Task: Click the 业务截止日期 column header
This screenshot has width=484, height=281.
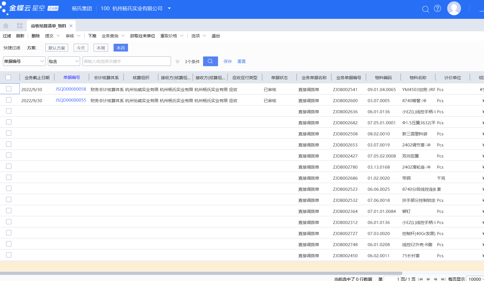Action: coord(37,78)
